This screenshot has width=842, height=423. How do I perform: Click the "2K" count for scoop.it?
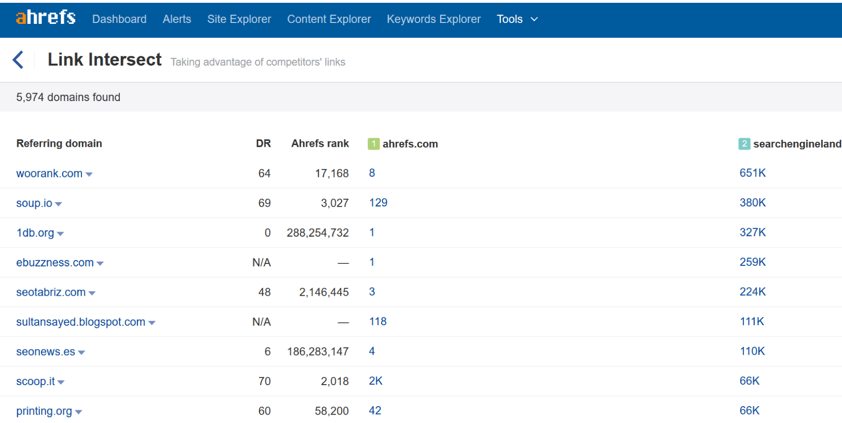point(375,381)
